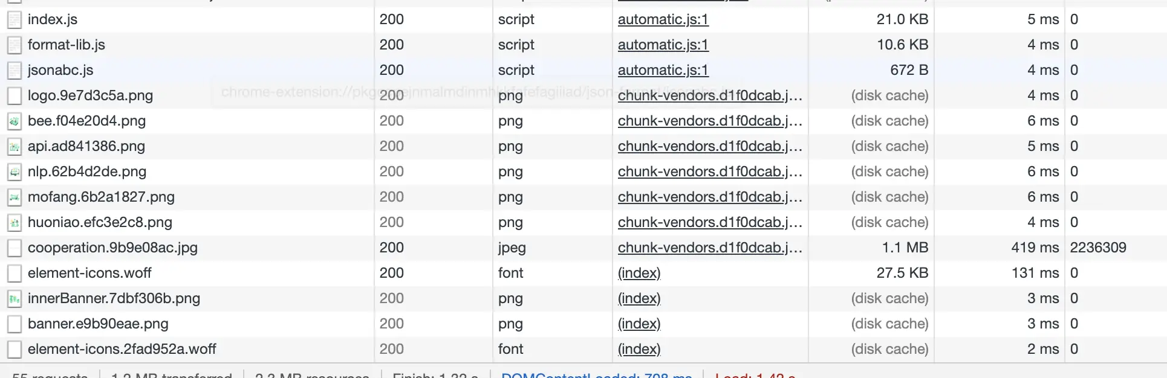1167x378 pixels.
Task: Click the script file icon for format-lib.js
Action: tap(15, 45)
